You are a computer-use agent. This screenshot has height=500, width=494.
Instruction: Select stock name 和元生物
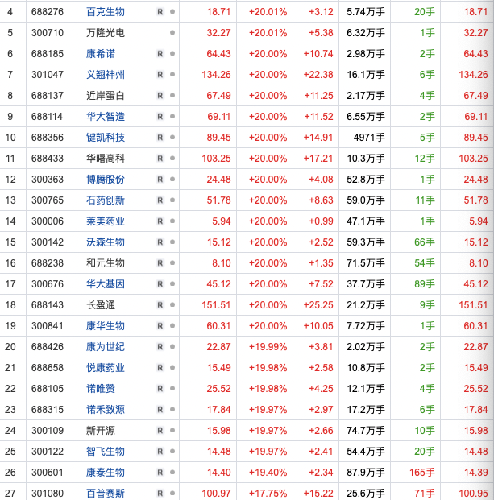point(106,263)
